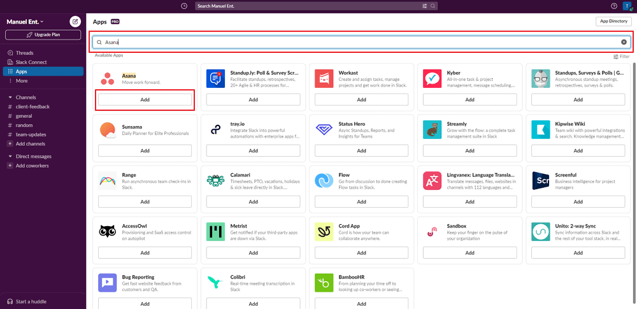
Task: Click the Status Hero app icon
Action: click(x=324, y=130)
